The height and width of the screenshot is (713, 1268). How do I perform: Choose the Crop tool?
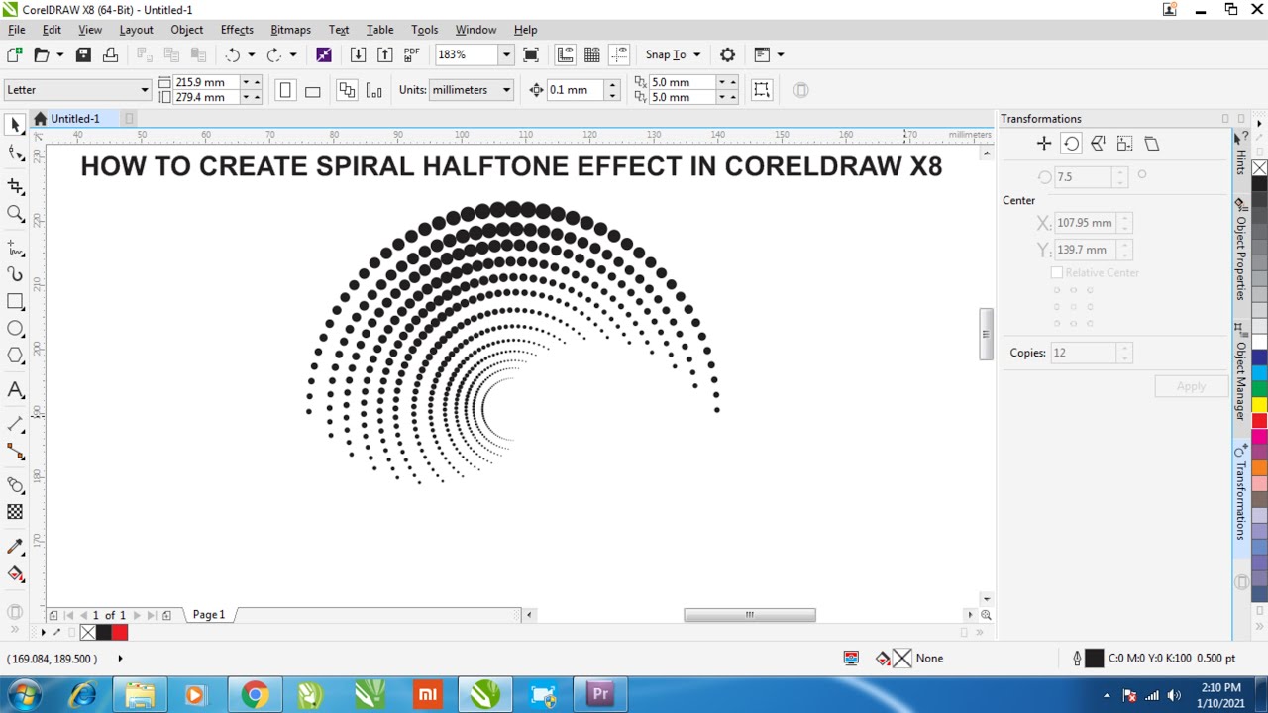15,185
